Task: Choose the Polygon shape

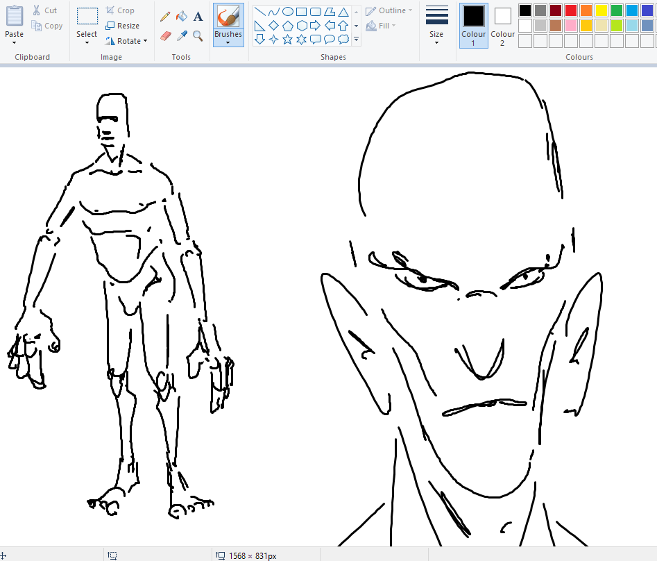Action: pyautogui.click(x=330, y=12)
